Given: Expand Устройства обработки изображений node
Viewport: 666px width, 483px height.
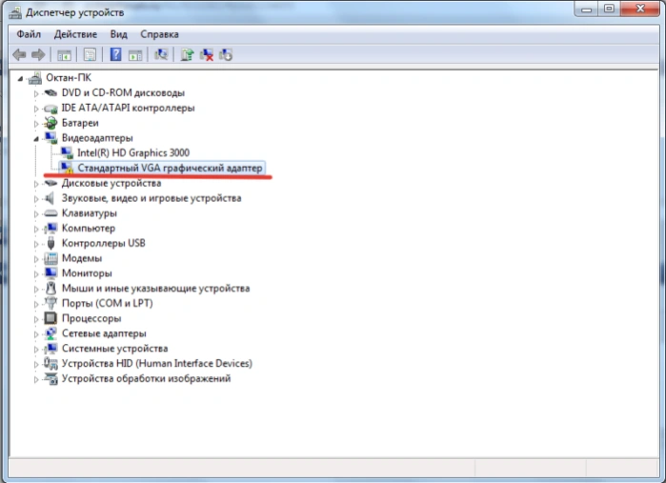Looking at the screenshot, I should 36,379.
